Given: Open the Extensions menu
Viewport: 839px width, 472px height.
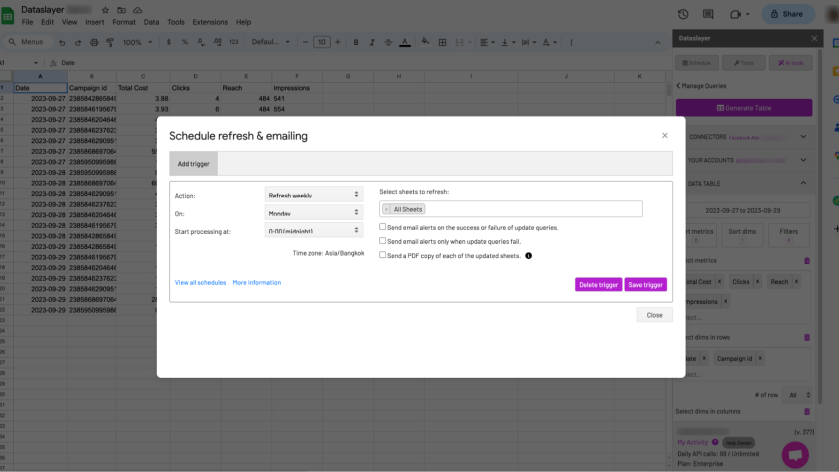Looking at the screenshot, I should (x=210, y=22).
